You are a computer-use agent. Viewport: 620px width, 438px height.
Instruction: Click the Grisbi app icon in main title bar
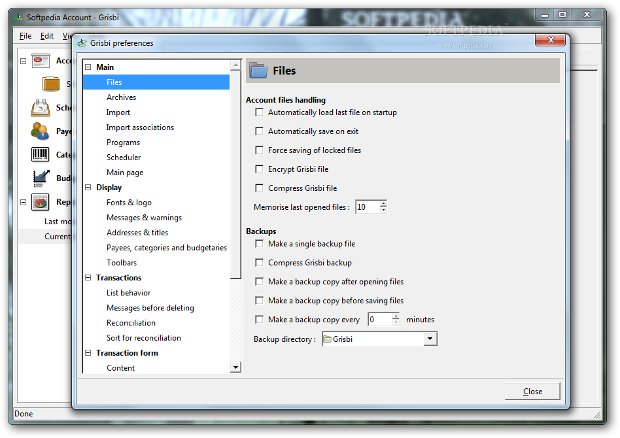[18, 18]
